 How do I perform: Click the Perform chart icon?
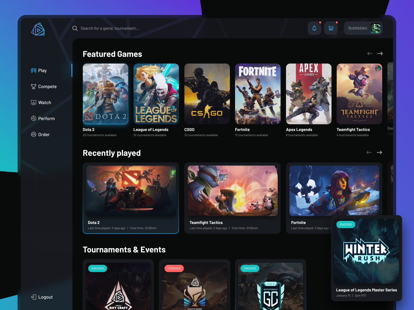coord(34,119)
